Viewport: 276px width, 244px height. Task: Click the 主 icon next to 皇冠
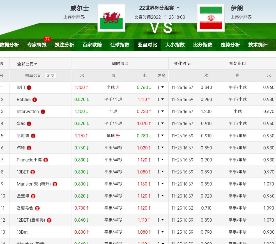[29, 124]
